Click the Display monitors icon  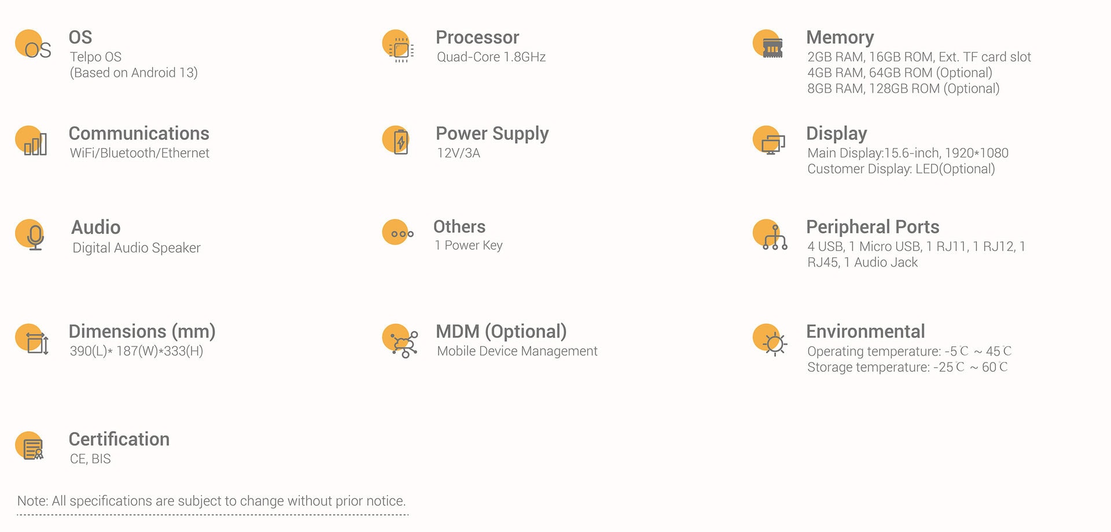pyautogui.click(x=769, y=141)
